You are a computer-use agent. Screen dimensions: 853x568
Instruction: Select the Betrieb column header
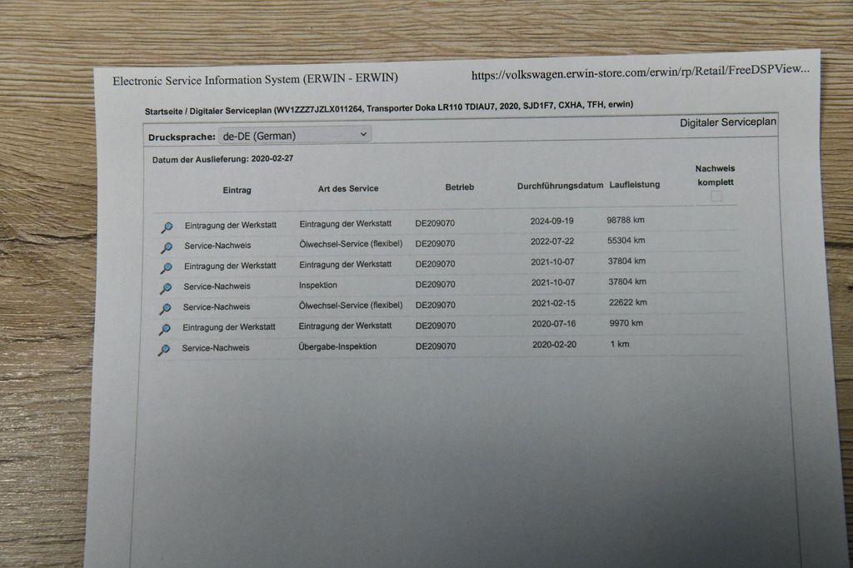459,187
